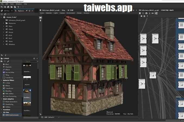Switch to the 3D View tab on the left

tap(7, 11)
